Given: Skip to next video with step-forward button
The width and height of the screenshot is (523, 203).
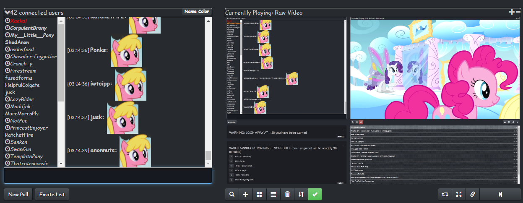Looking at the screenshot, I should pos(500,195).
